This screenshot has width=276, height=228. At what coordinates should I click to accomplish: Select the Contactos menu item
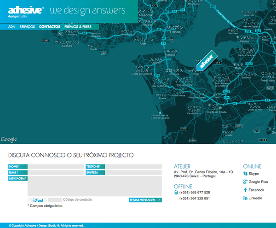(x=50, y=27)
